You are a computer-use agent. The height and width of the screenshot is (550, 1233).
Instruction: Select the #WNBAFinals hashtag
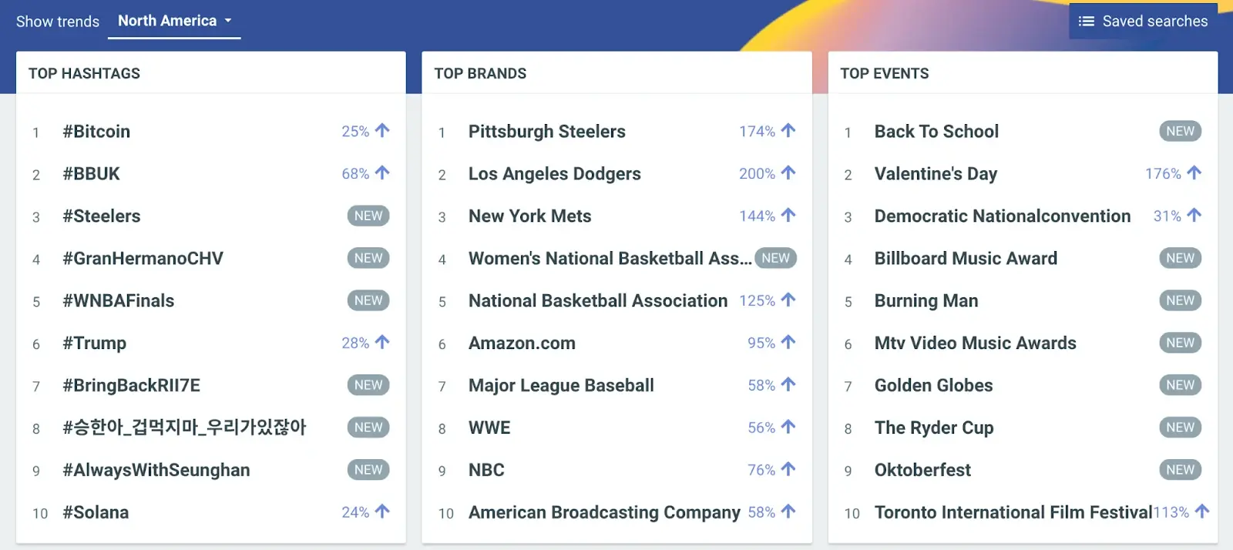119,300
